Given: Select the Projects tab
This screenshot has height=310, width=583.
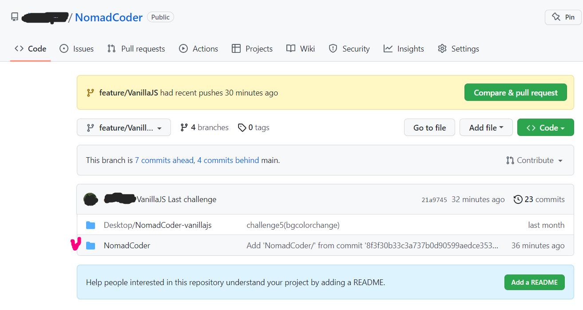Looking at the screenshot, I should point(252,49).
